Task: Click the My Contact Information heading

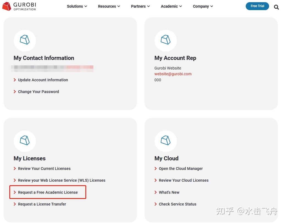Action: click(44, 58)
